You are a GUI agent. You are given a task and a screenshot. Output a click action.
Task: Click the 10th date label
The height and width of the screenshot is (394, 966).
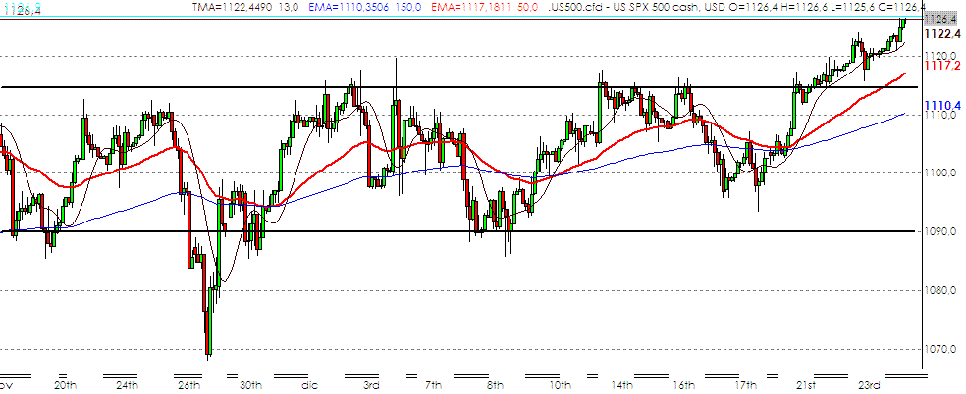pyautogui.click(x=560, y=386)
